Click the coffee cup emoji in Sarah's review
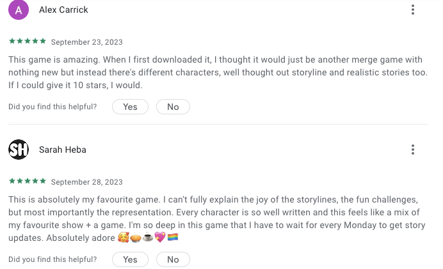Viewport: 443px width, 269px height. 148,238
